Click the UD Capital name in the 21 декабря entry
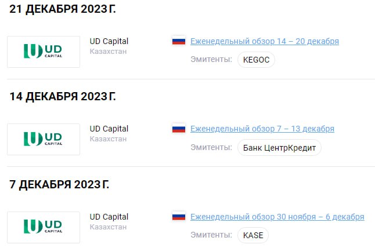 click(x=109, y=41)
